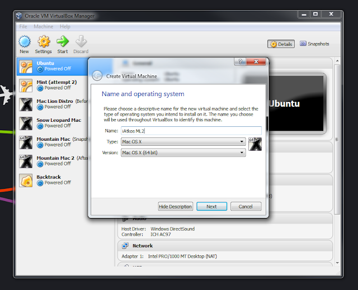The width and height of the screenshot is (358, 290).
Task: Click the Mountain Mac VM icon
Action: [x=26, y=142]
